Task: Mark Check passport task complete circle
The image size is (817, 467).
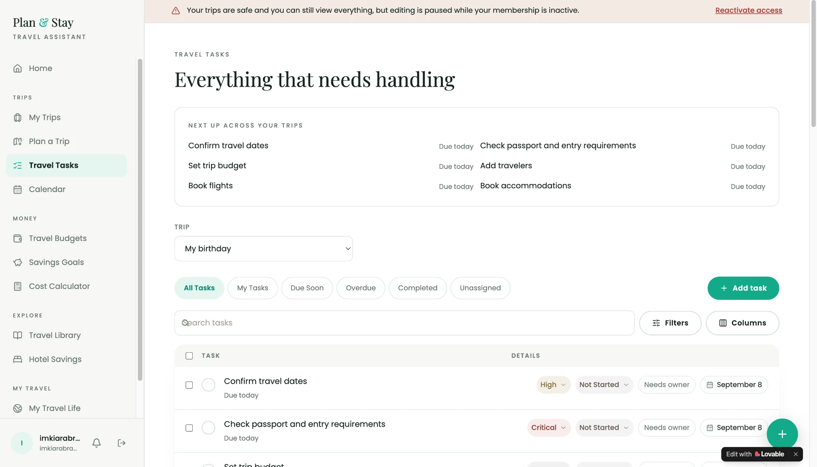Action: [209, 427]
